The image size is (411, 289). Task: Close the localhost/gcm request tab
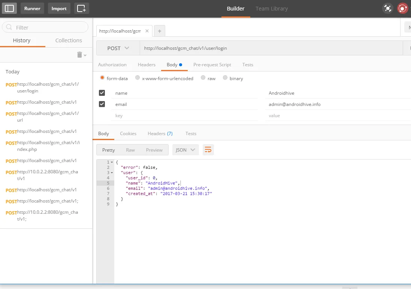tap(147, 31)
